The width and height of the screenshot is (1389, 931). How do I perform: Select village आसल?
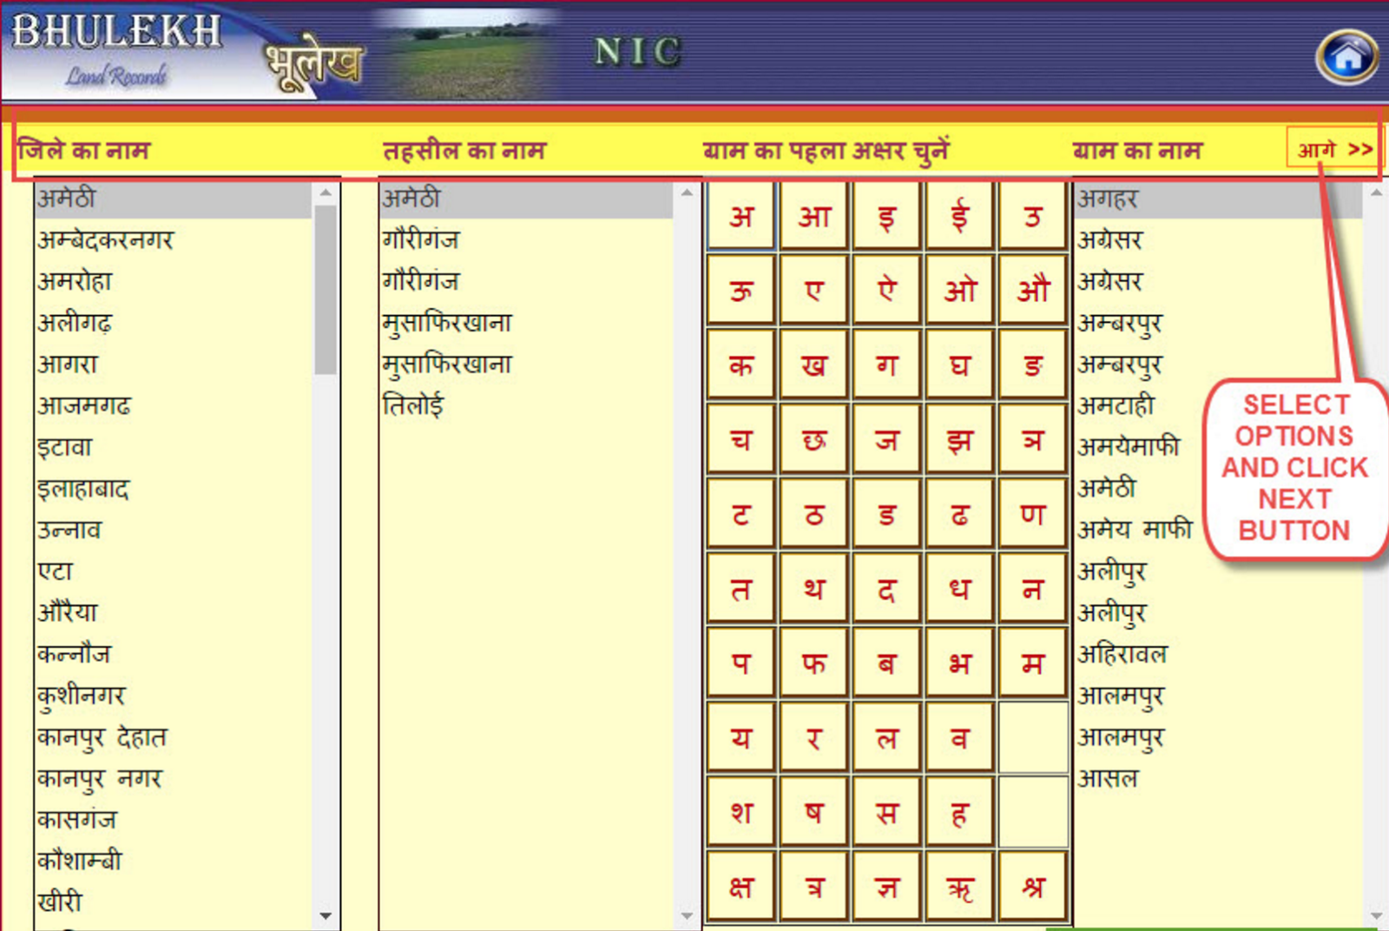click(x=1218, y=779)
